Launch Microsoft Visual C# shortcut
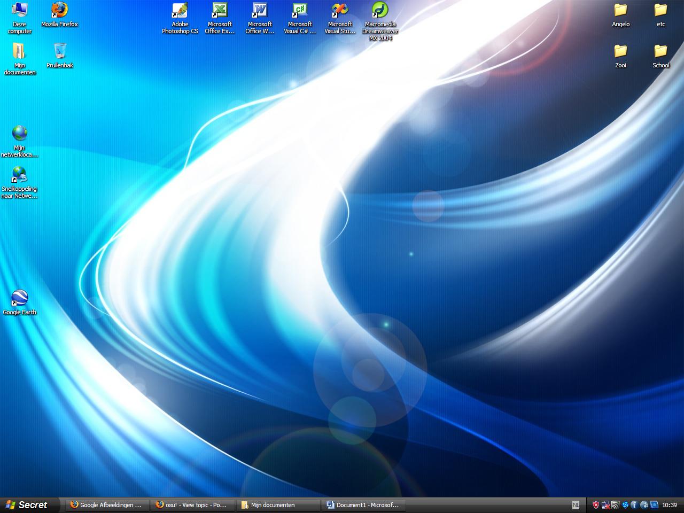This screenshot has width=684, height=513. click(x=300, y=18)
